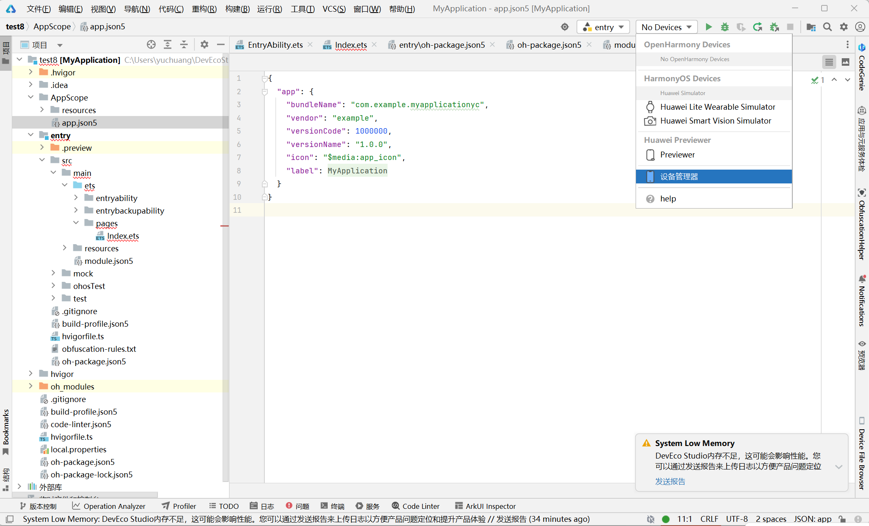
Task: Select Huawei Lite Wearable Simulator
Action: [717, 107]
